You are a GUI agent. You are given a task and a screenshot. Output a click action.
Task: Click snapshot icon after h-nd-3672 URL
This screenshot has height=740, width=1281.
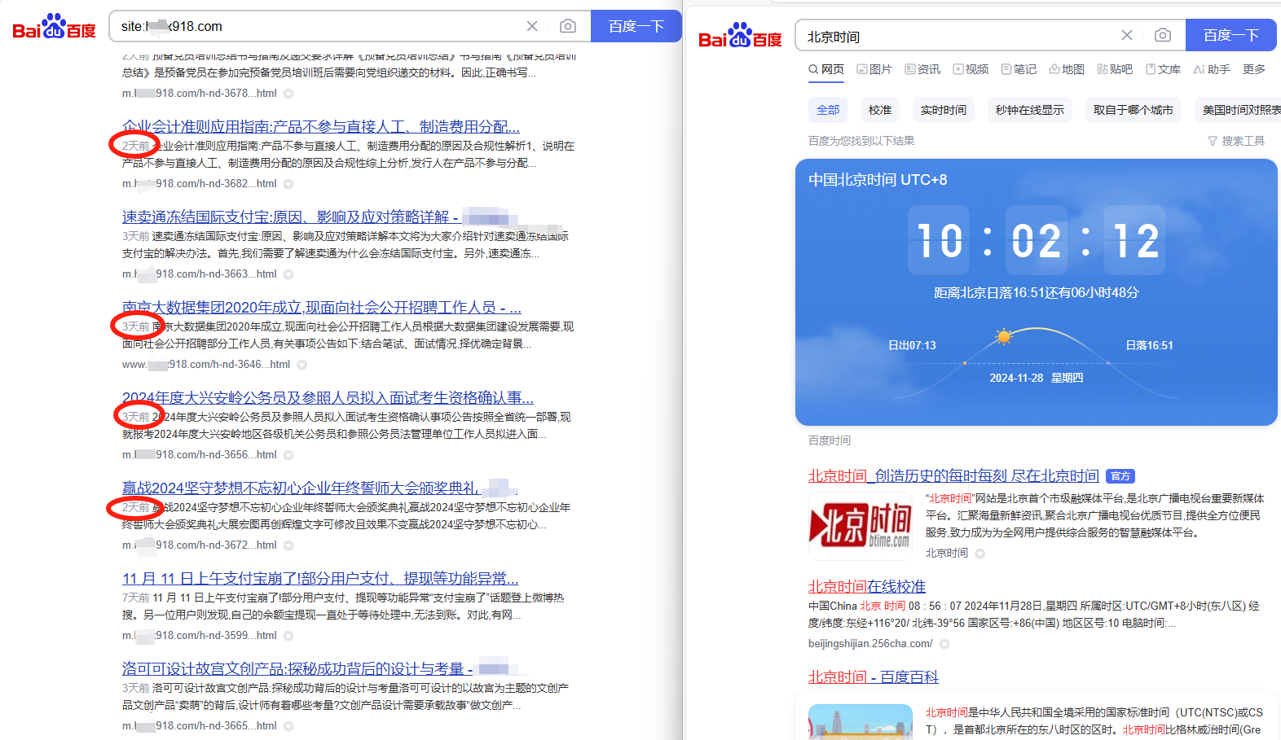(288, 545)
